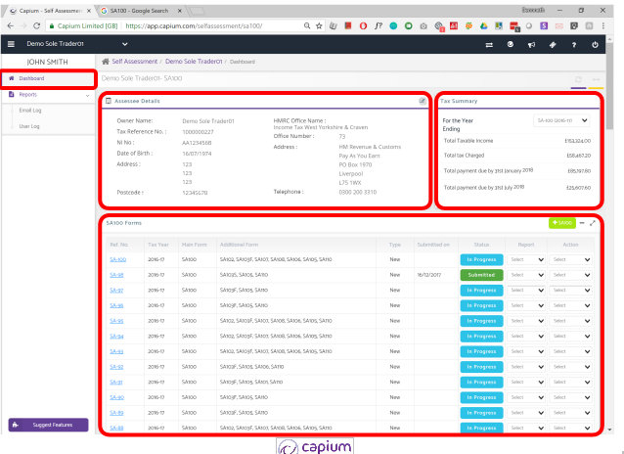Click Self Assessment breadcrumb link

[x=135, y=62]
